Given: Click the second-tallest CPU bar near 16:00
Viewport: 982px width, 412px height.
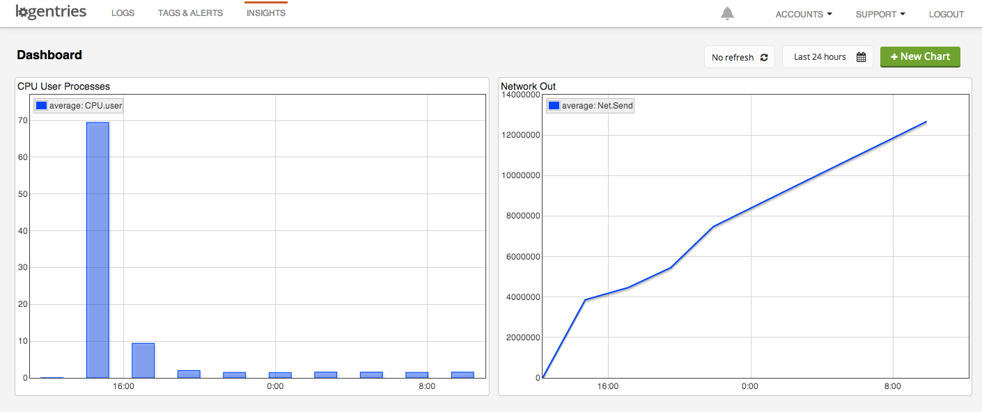Looking at the screenshot, I should click(143, 360).
